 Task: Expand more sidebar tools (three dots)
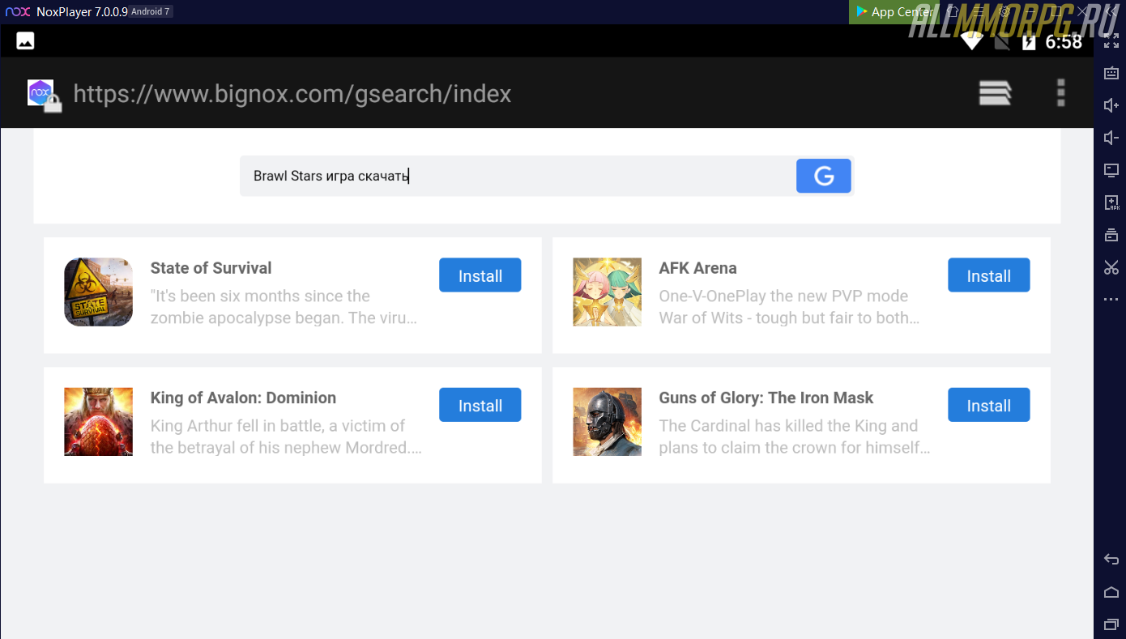click(1111, 300)
